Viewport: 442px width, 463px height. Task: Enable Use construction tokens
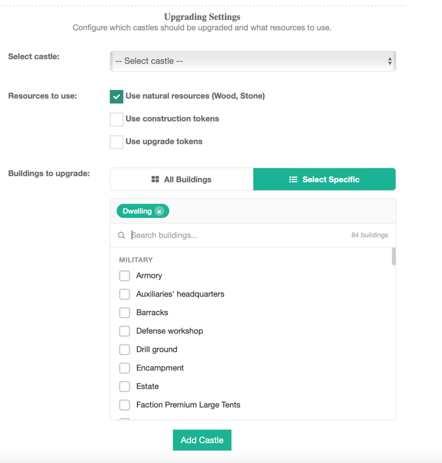tap(117, 119)
